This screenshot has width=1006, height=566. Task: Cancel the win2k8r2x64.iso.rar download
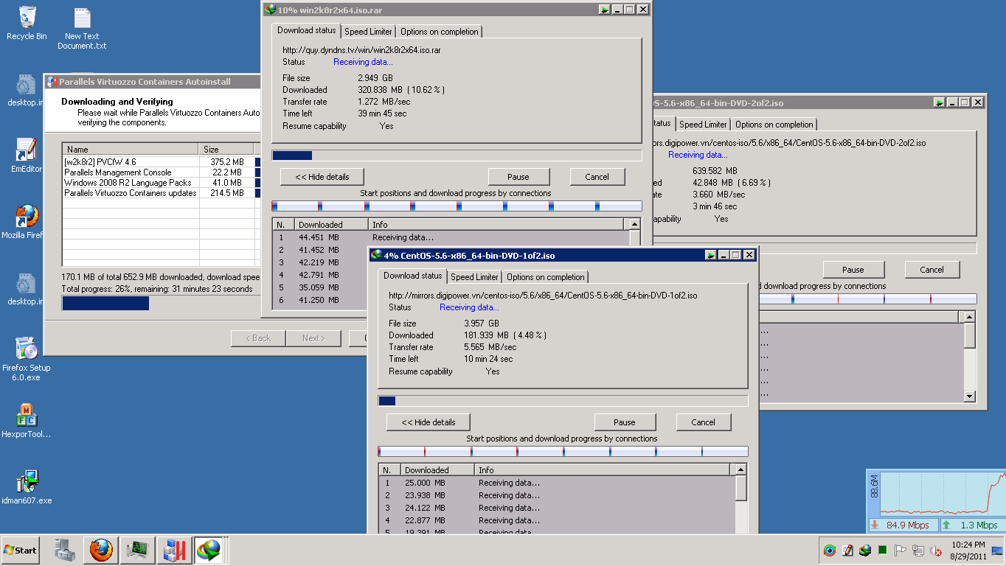click(x=597, y=177)
